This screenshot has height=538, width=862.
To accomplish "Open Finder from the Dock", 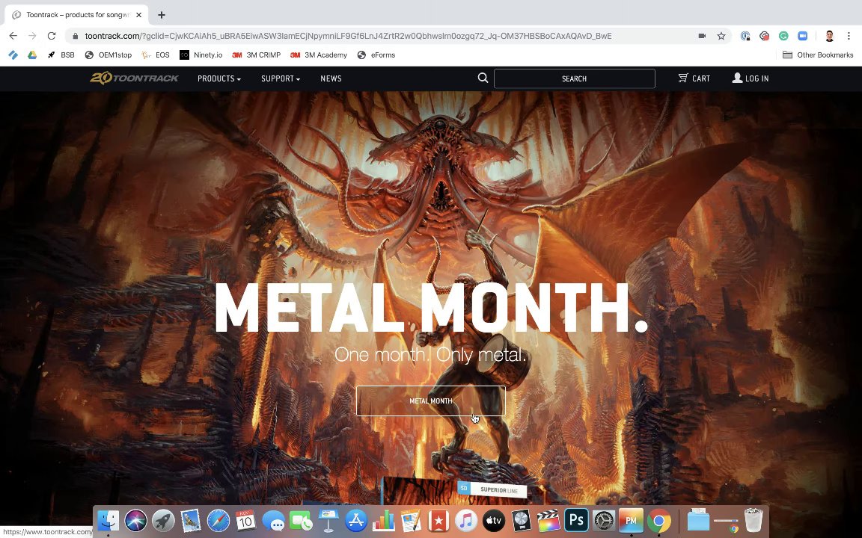I will pyautogui.click(x=108, y=520).
